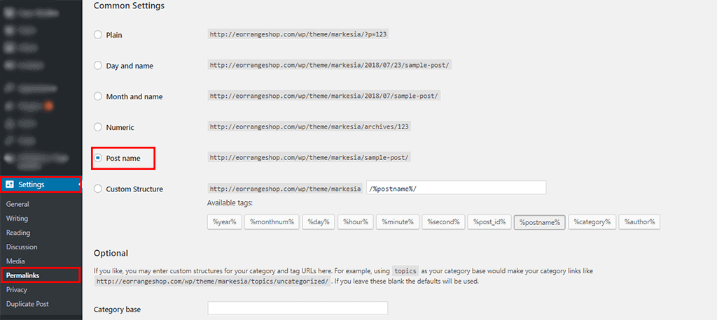The image size is (717, 320).
Task: Pick the Numeric permalink radio button
Action: [98, 128]
